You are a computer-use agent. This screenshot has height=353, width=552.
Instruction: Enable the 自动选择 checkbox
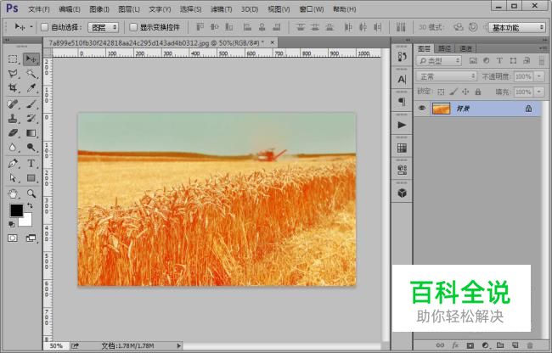(x=45, y=27)
